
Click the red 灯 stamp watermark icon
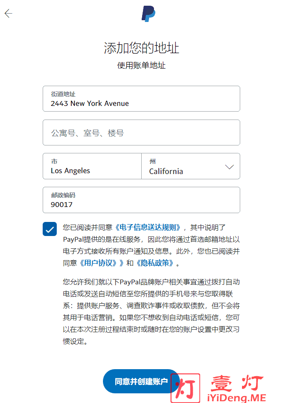pyautogui.click(x=186, y=388)
